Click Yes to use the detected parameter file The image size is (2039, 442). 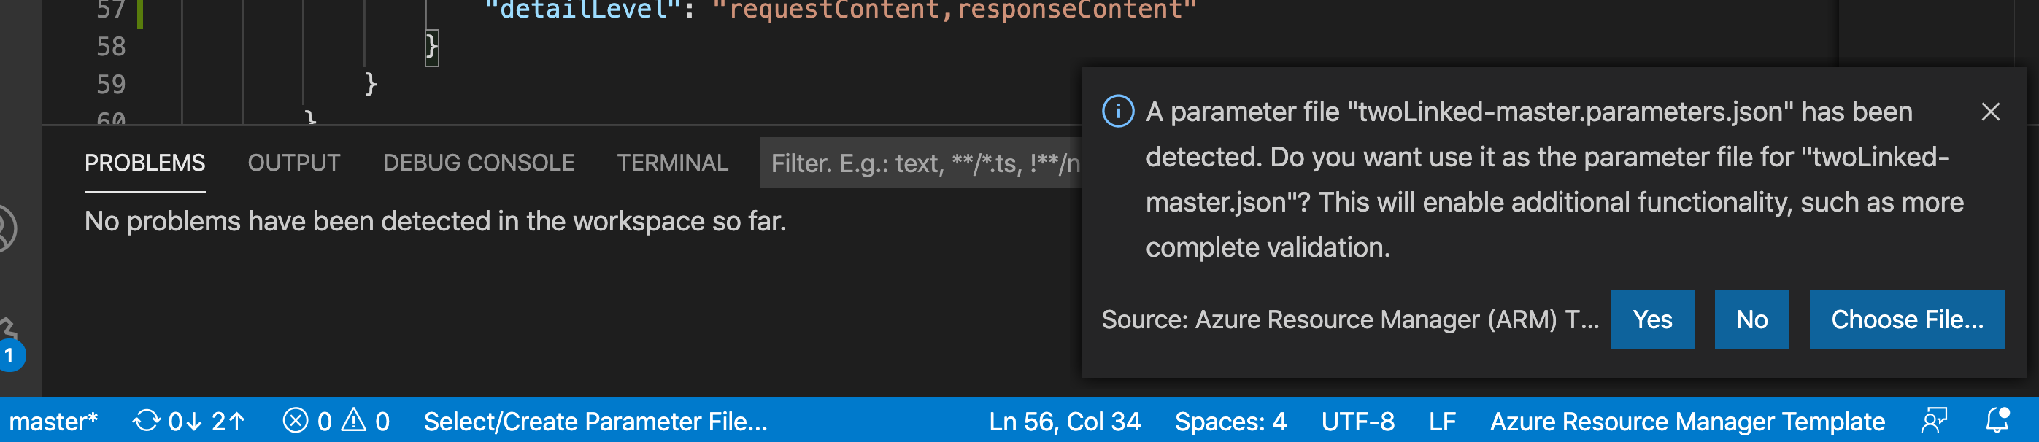[x=1652, y=319]
